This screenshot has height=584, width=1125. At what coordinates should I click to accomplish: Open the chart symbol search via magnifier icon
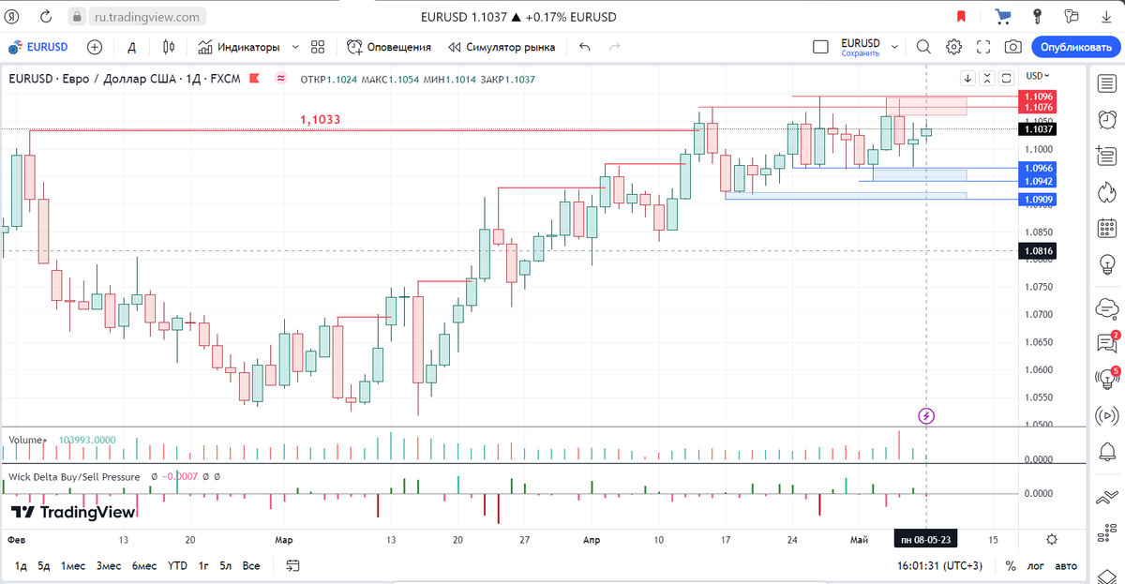923,46
